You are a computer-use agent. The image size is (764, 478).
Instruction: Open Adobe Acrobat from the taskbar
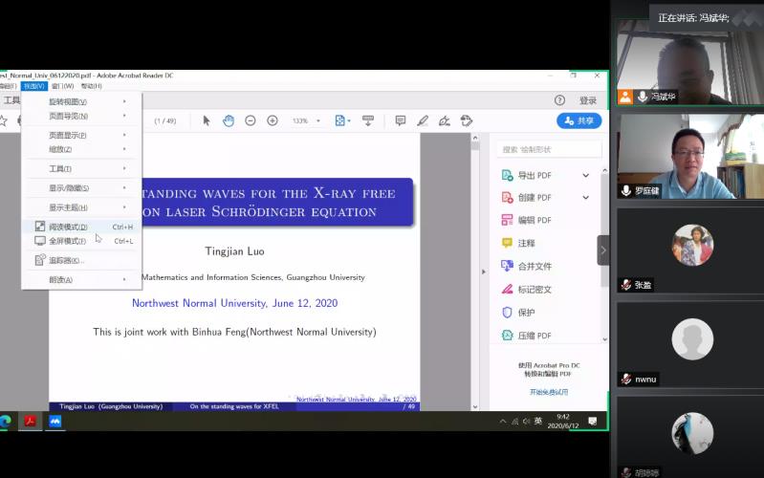click(x=30, y=421)
